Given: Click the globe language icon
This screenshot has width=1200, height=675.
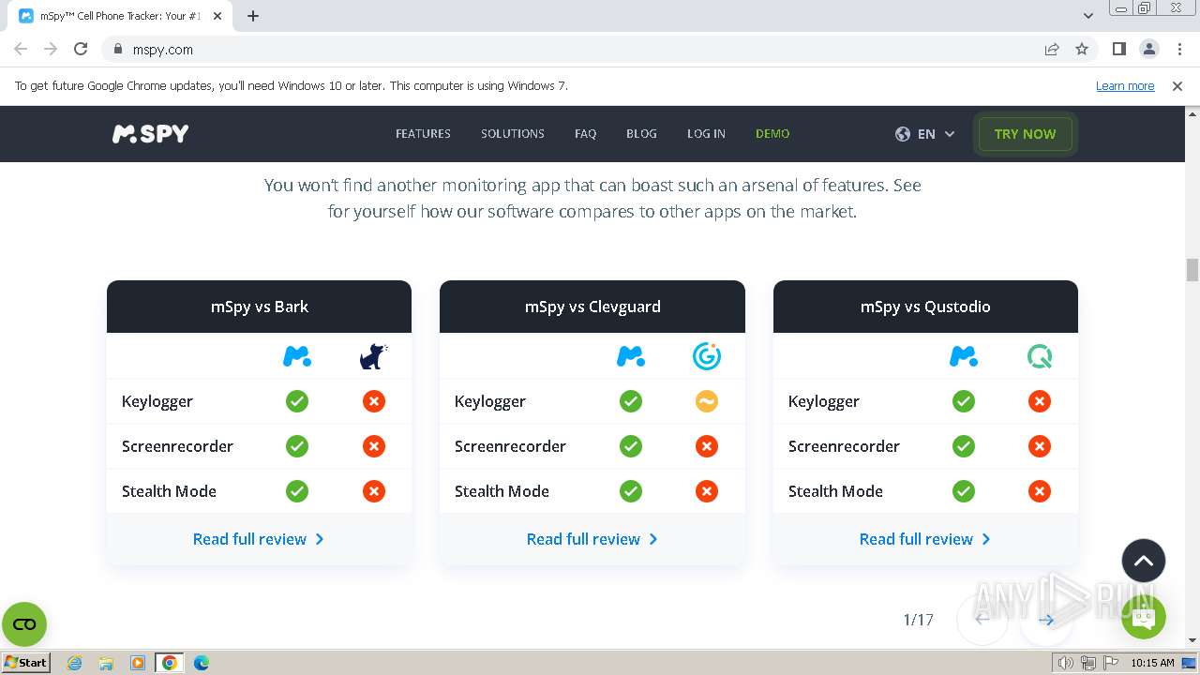Looking at the screenshot, I should [x=903, y=134].
